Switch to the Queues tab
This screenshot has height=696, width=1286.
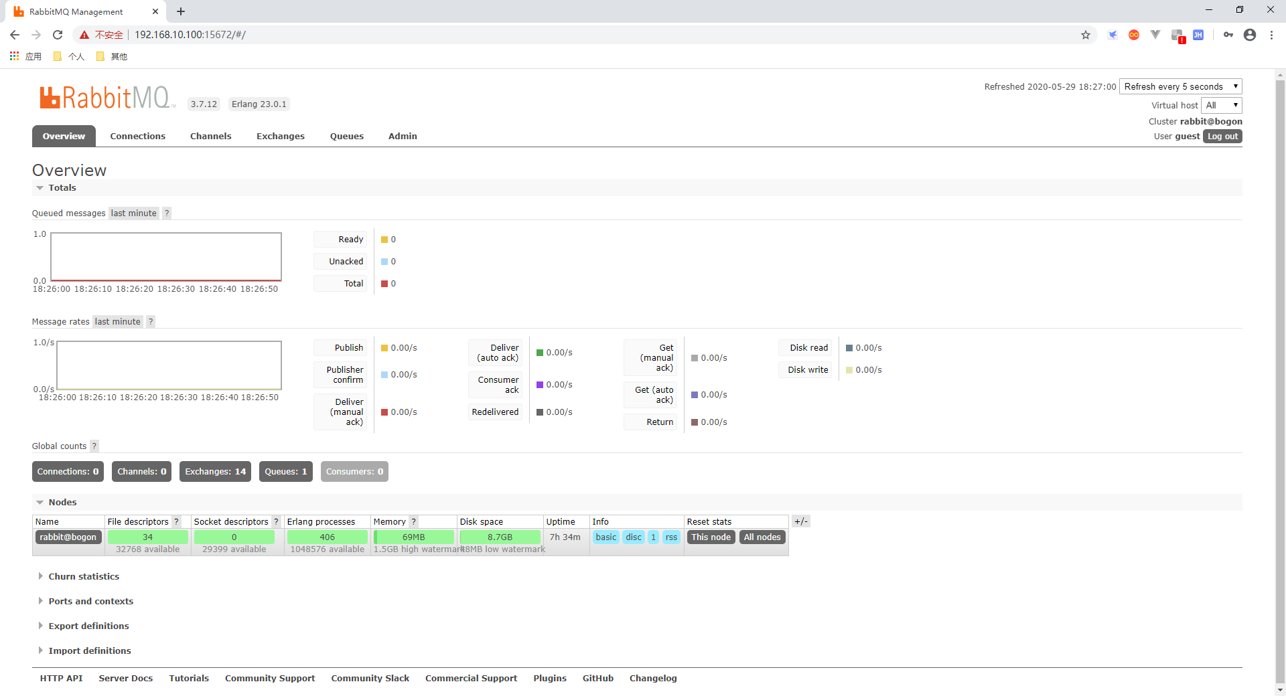[347, 136]
